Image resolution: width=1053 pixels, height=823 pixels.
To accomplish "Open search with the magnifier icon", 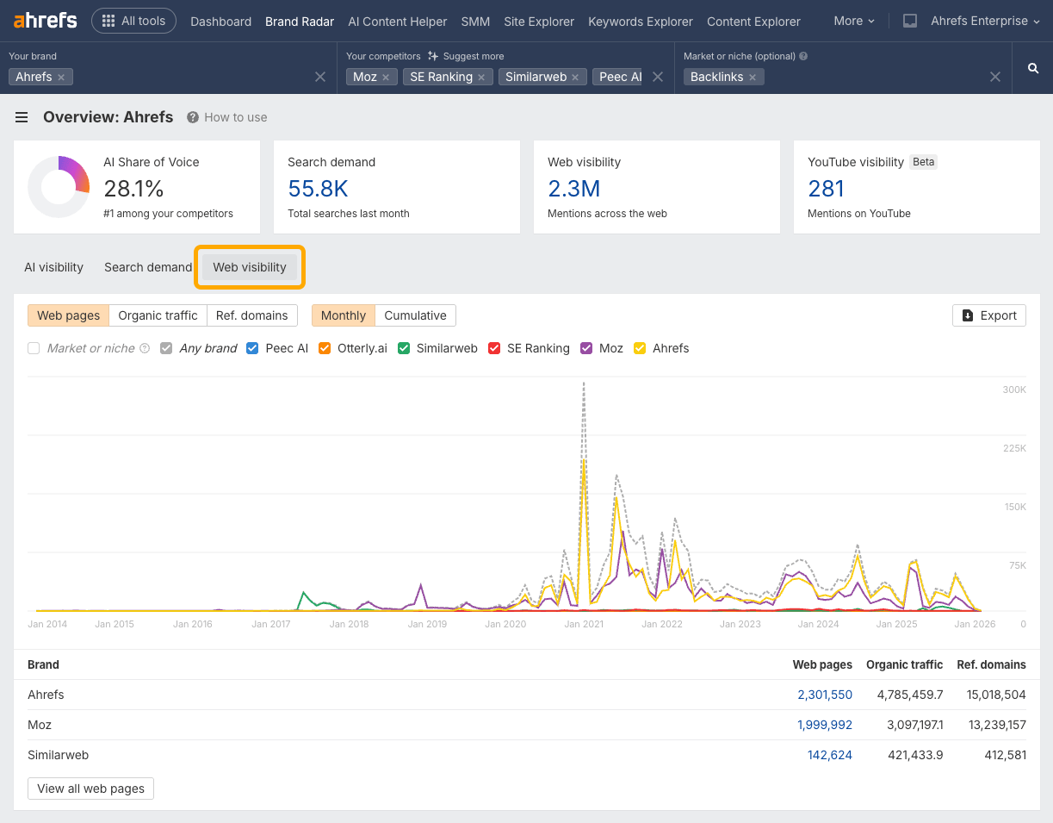I will pos(1032,67).
